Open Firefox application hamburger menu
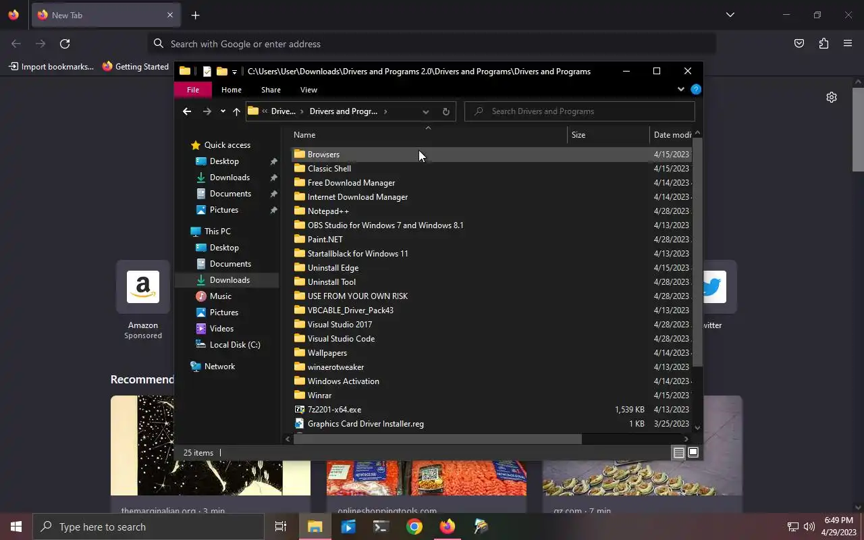This screenshot has width=864, height=540. pos(848,43)
